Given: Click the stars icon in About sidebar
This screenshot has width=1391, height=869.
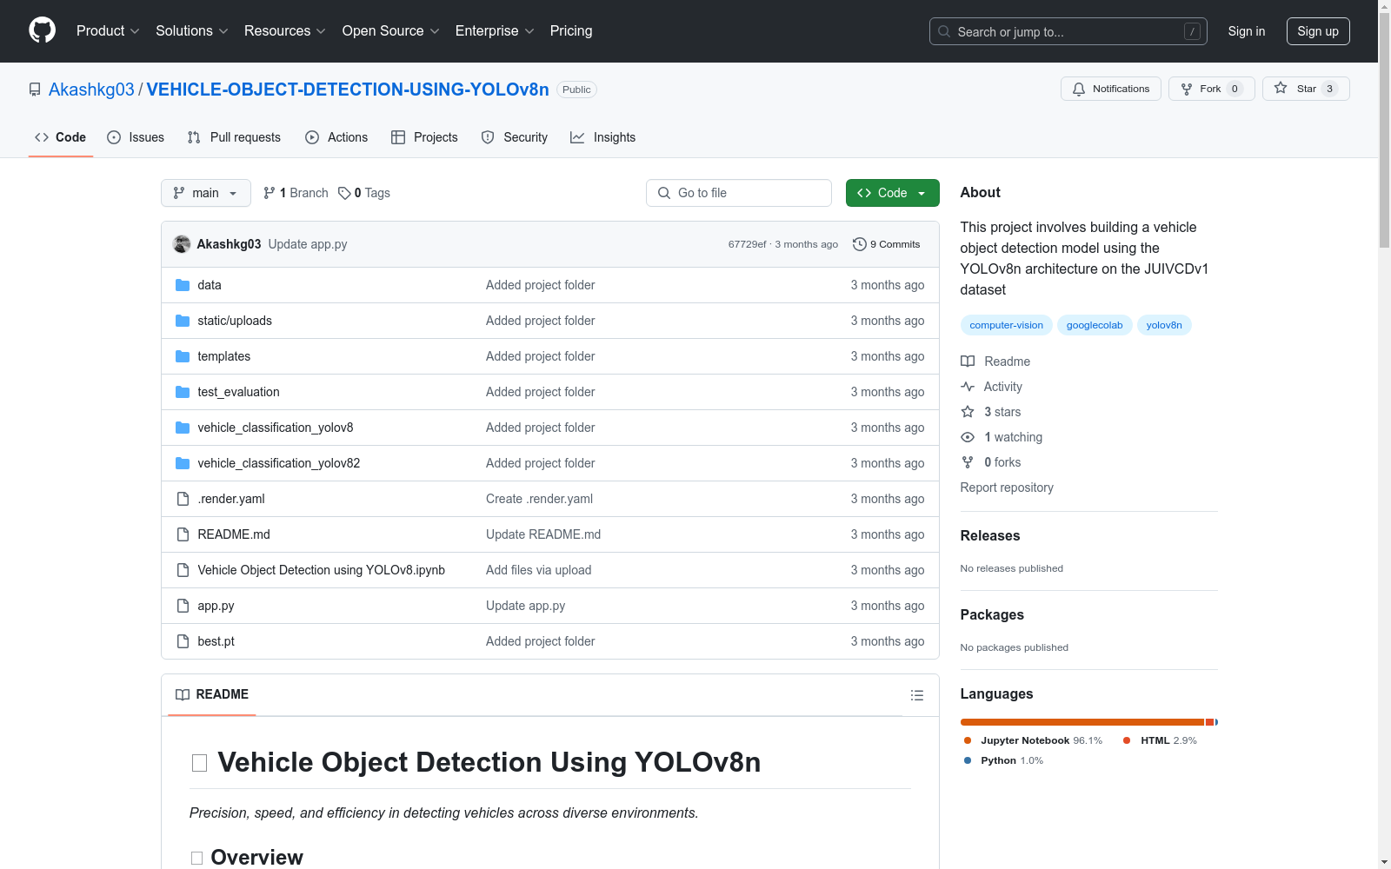Looking at the screenshot, I should [x=968, y=412].
